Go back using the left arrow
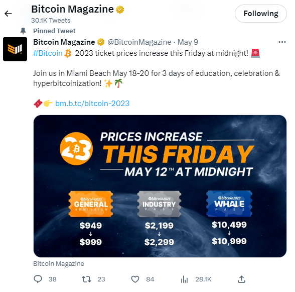Screen dimensions: 295x292 [x=8, y=14]
